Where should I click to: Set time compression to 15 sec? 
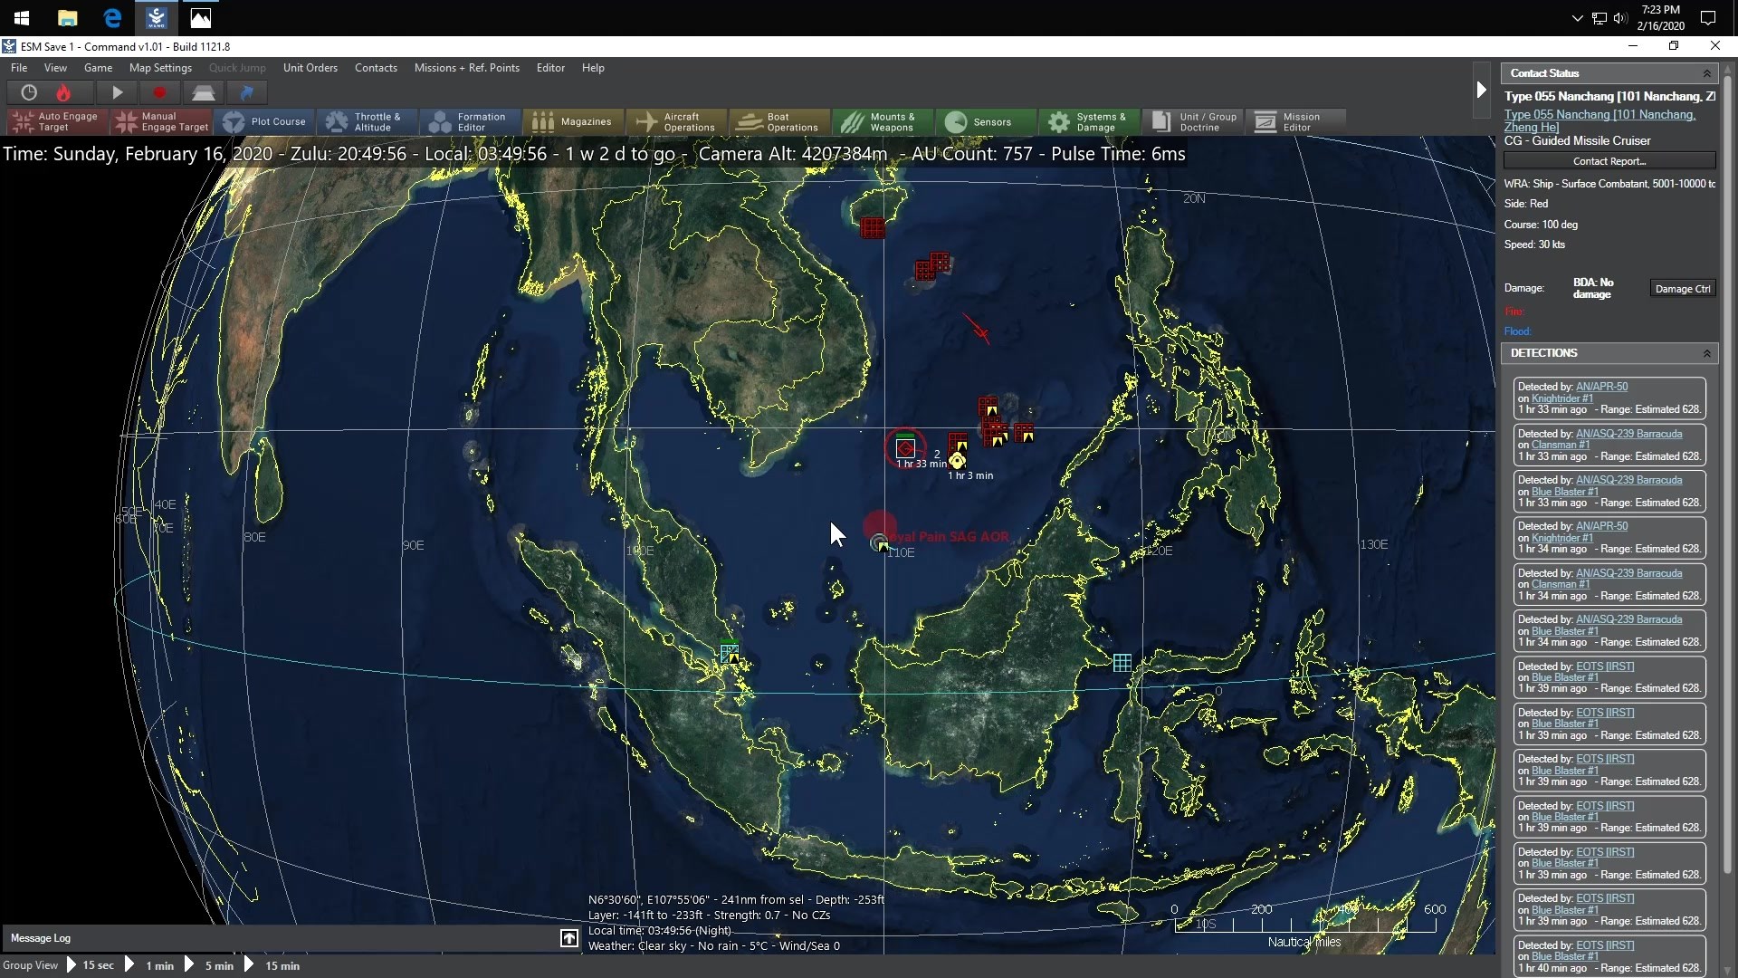98,965
